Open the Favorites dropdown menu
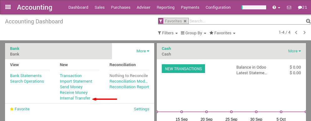The image size is (311, 121). (x=222, y=33)
